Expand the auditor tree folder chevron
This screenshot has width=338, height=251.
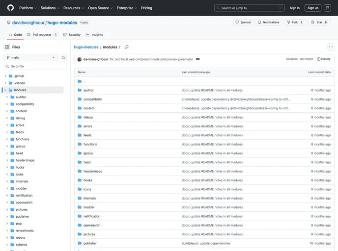(7, 97)
